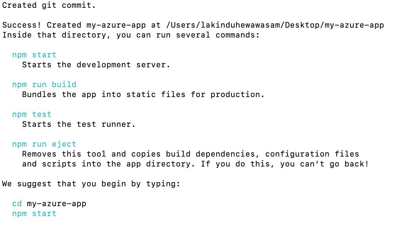The height and width of the screenshot is (226, 397).
Task: Select the cyan 'npm test' command
Action: (x=32, y=114)
